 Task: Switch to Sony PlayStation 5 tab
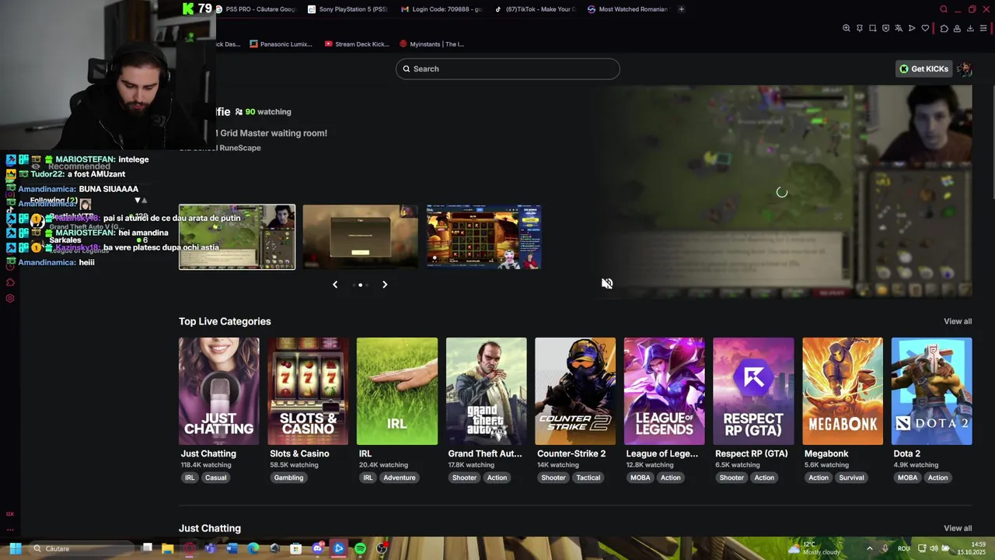(347, 9)
